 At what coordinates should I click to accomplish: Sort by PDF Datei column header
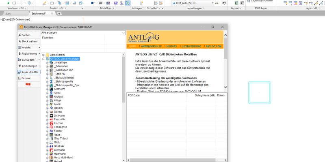(x=156, y=96)
